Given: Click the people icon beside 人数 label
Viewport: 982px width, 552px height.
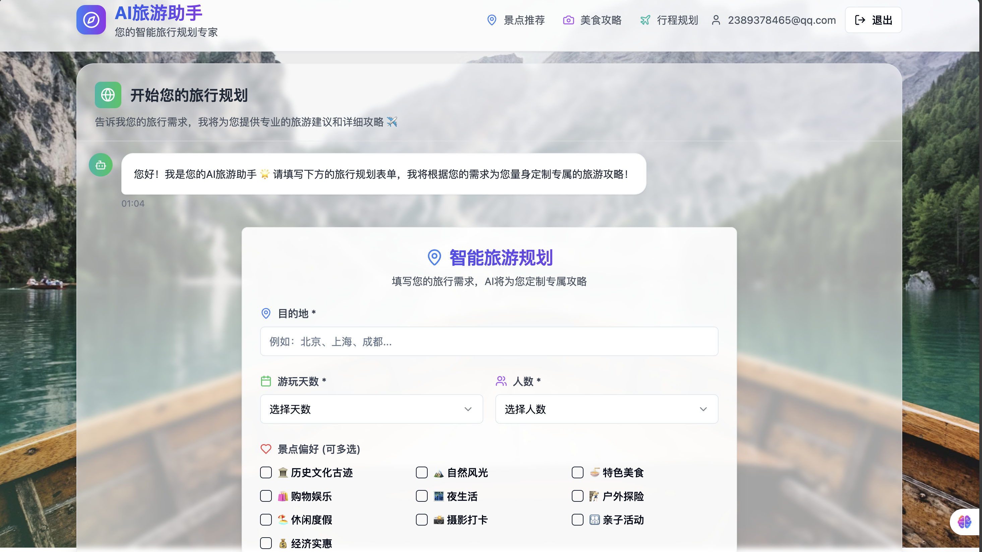Looking at the screenshot, I should coord(501,381).
